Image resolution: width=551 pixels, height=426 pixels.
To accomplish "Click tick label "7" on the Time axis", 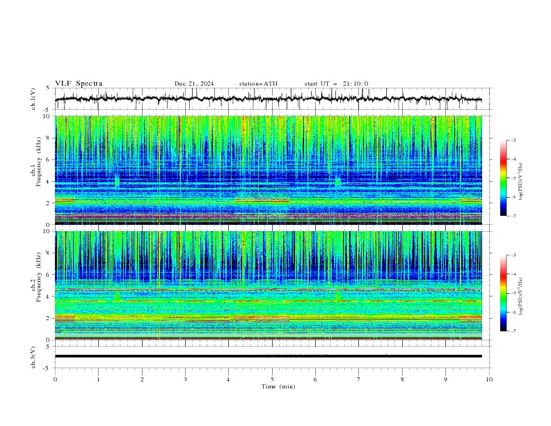I will [359, 379].
